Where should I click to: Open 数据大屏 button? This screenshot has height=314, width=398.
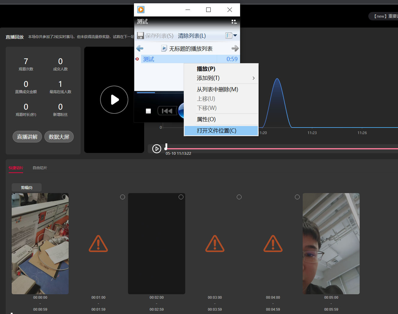click(59, 137)
